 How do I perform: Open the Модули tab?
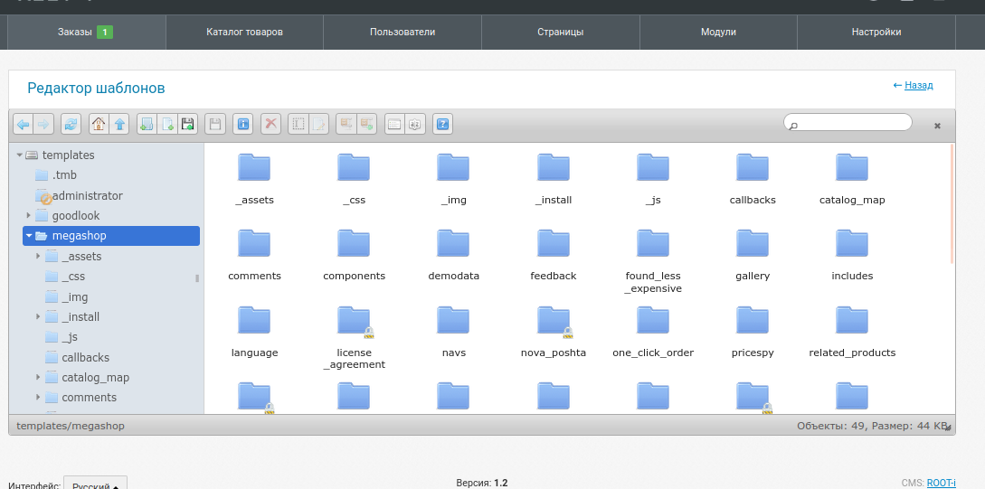[x=718, y=32]
